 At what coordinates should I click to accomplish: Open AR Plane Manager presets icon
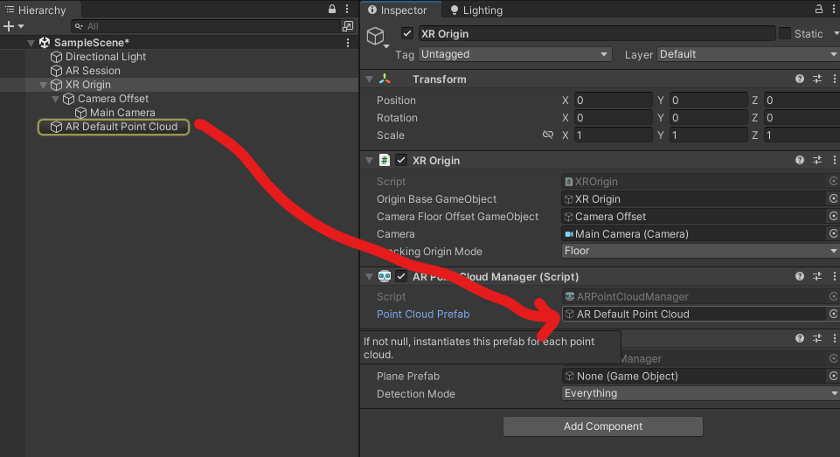817,338
